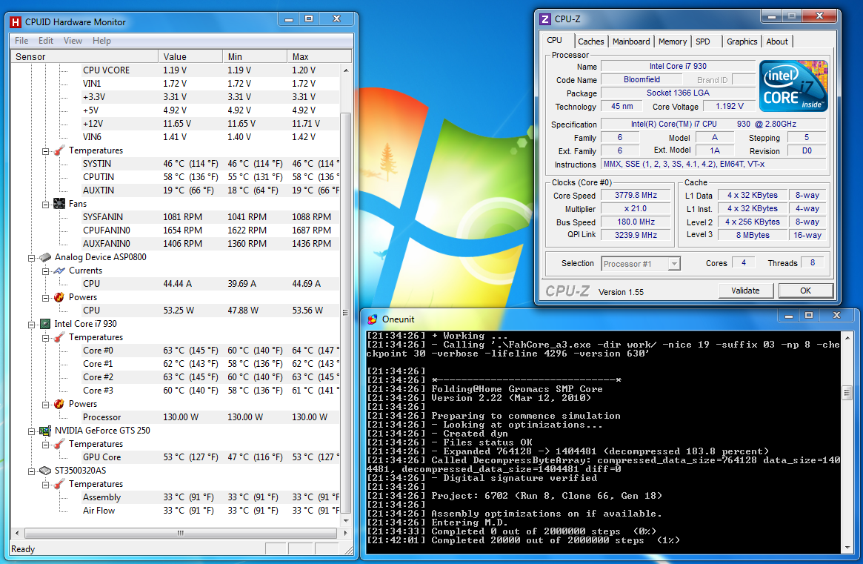Click the CPUID Hardware Monitor title bar icon
Screen dimensions: 863x564
pyautogui.click(x=16, y=22)
